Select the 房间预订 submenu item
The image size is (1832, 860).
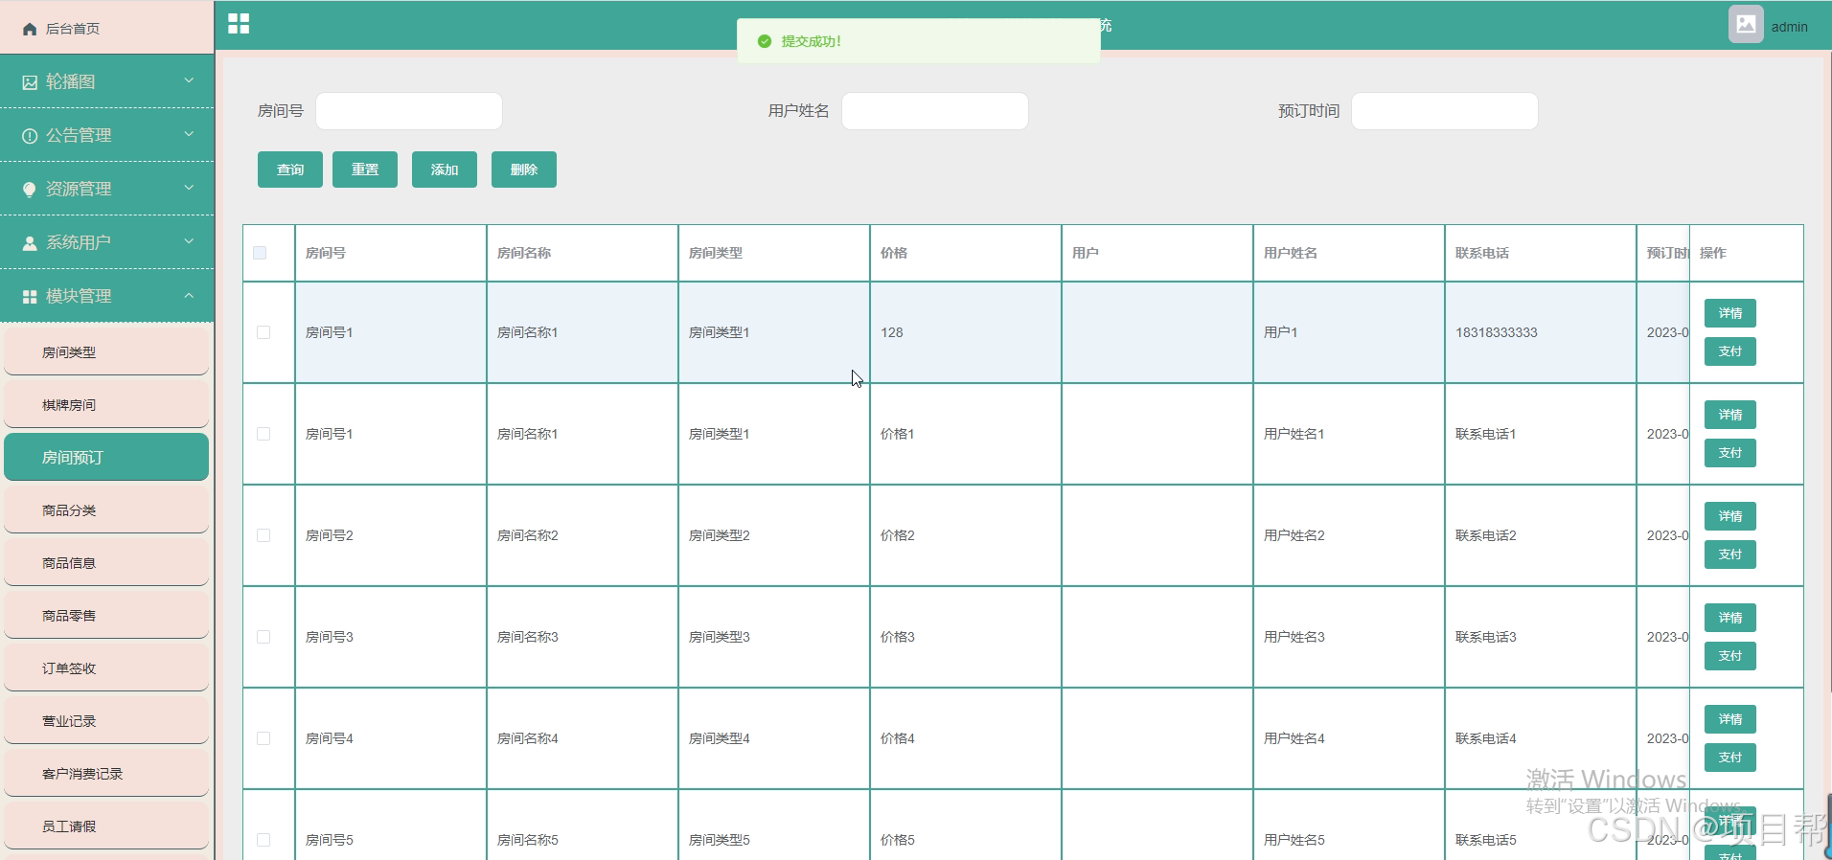click(106, 458)
